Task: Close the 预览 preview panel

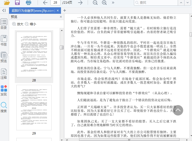Action: pos(61,17)
